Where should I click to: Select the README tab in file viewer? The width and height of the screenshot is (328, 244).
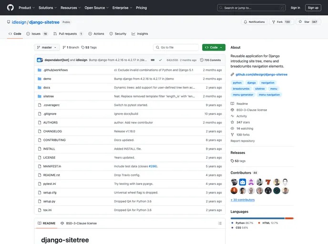point(46,224)
